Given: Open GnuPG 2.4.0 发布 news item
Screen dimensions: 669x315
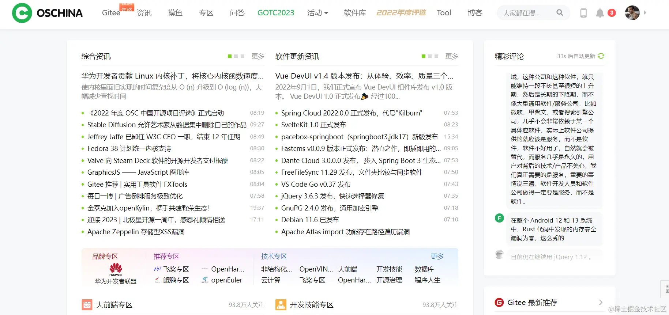Looking at the screenshot, I should 330,208.
